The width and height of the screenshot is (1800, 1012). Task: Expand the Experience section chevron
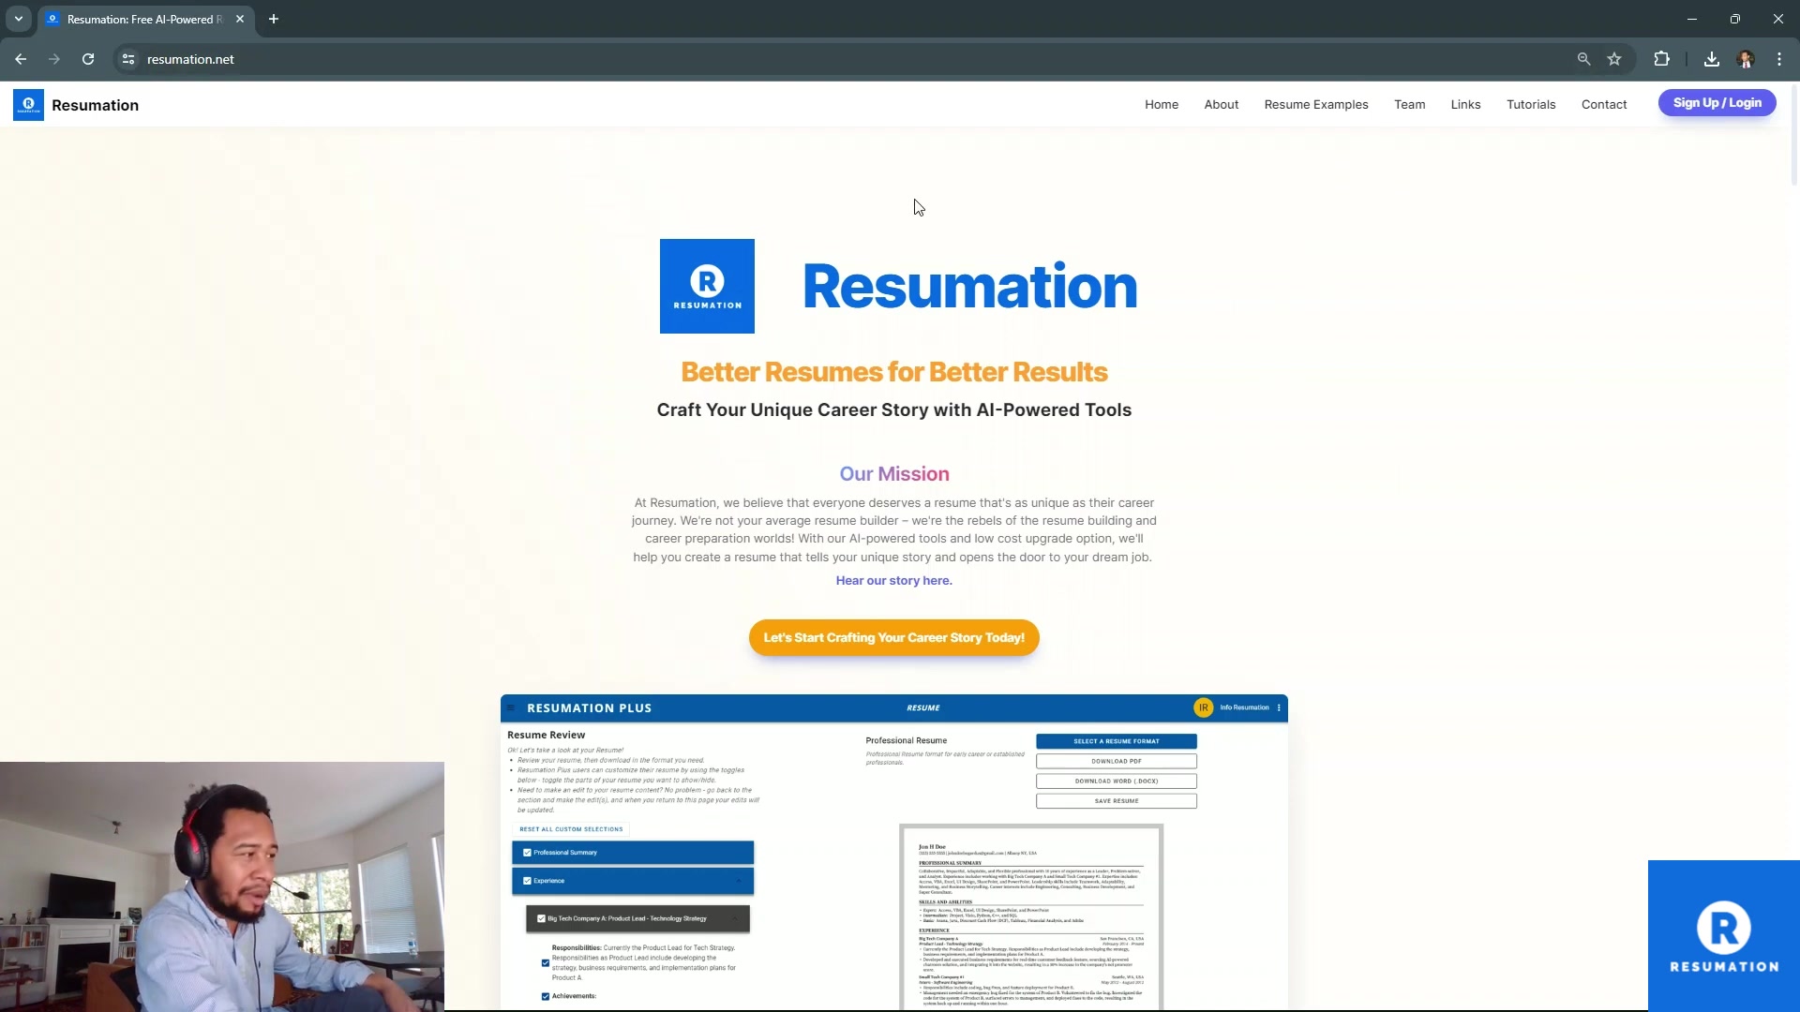click(x=739, y=881)
